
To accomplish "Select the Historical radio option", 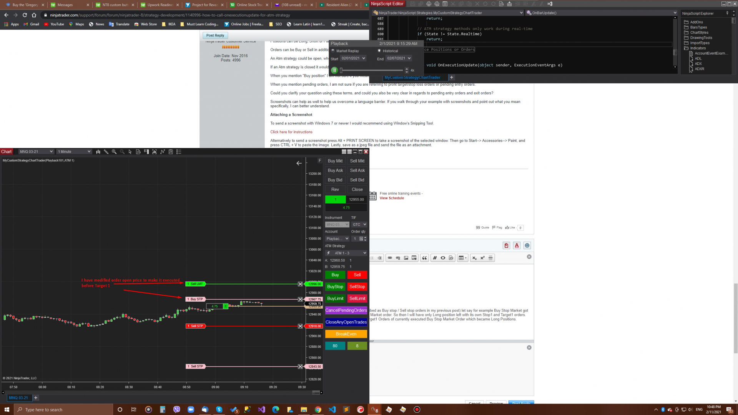I will (x=379, y=51).
